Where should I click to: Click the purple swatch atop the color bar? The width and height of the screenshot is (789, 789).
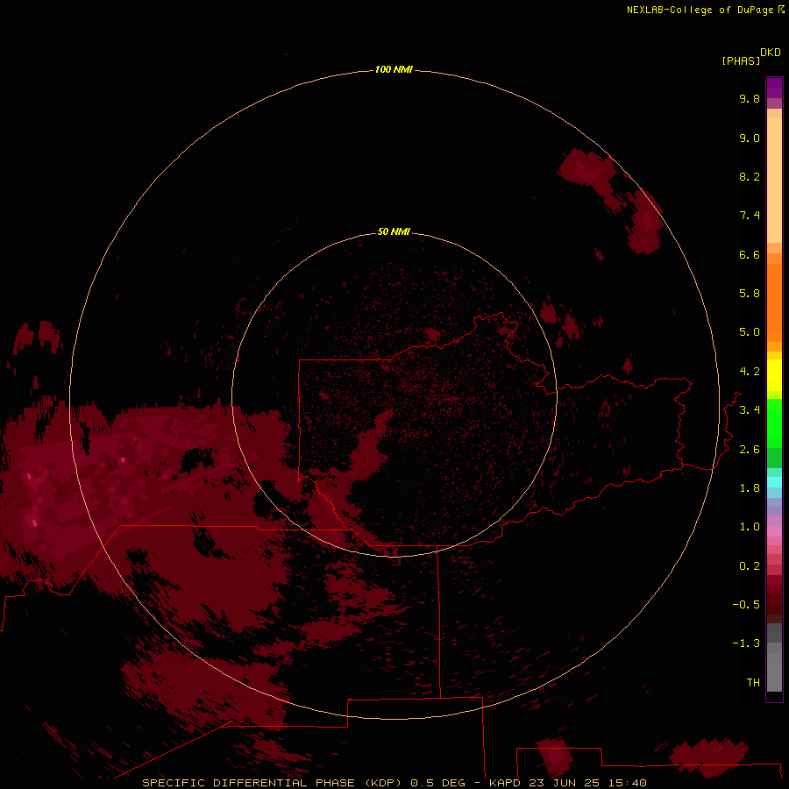[774, 88]
